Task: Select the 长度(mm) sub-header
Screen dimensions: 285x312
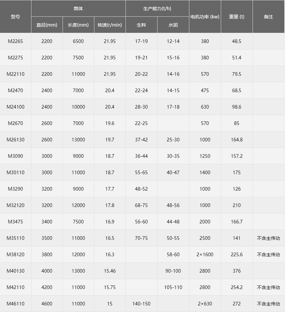Action: 78,25
